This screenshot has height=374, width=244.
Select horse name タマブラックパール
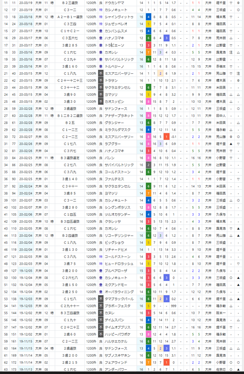[119, 299]
